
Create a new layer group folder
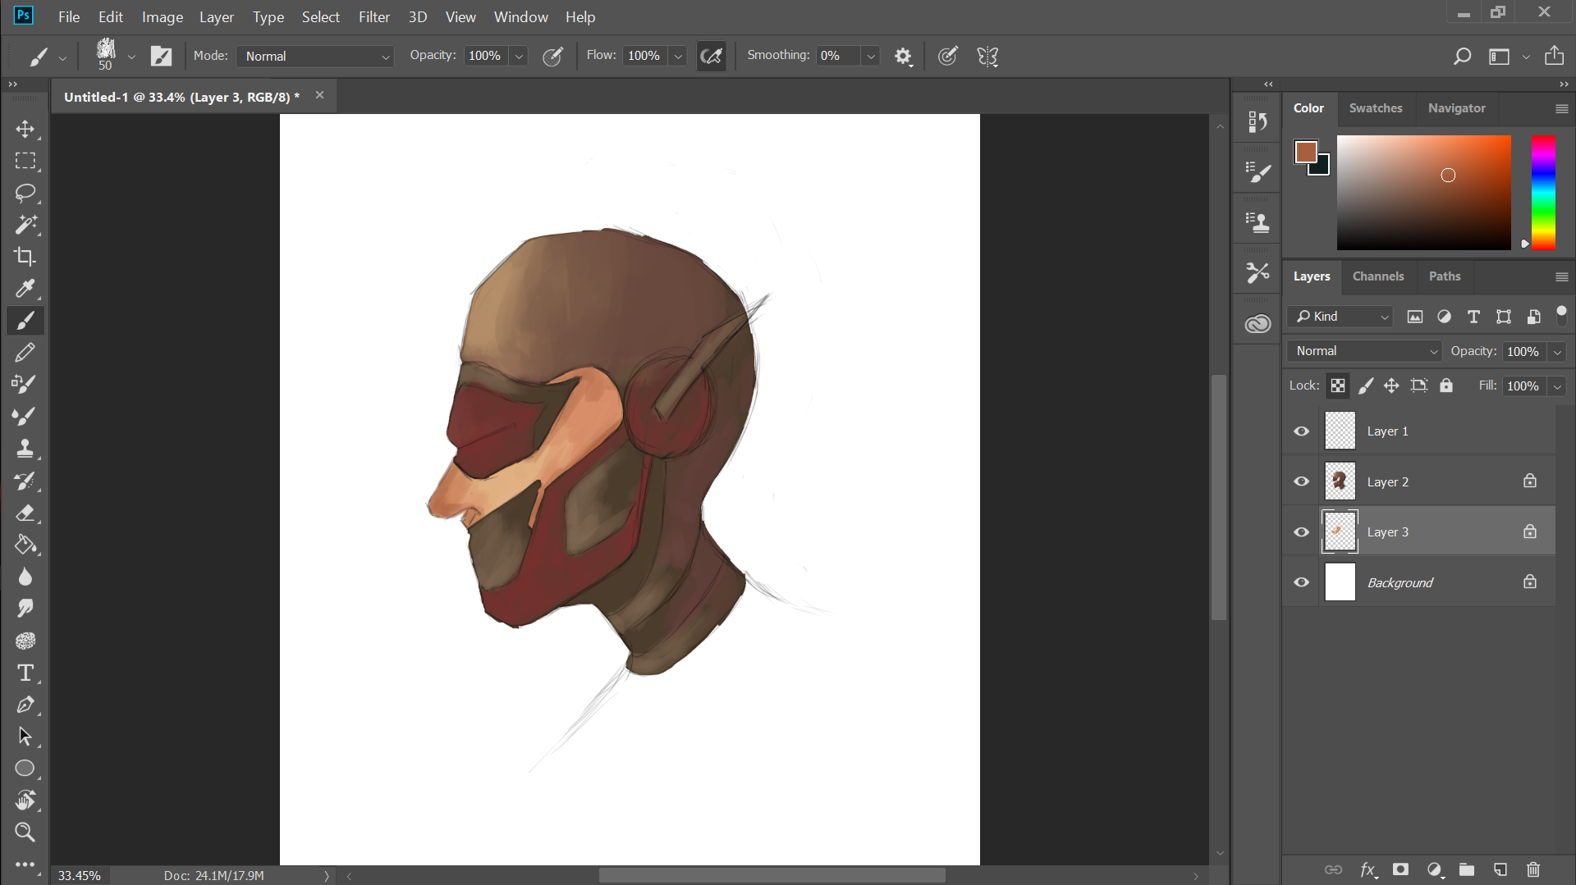click(x=1467, y=869)
